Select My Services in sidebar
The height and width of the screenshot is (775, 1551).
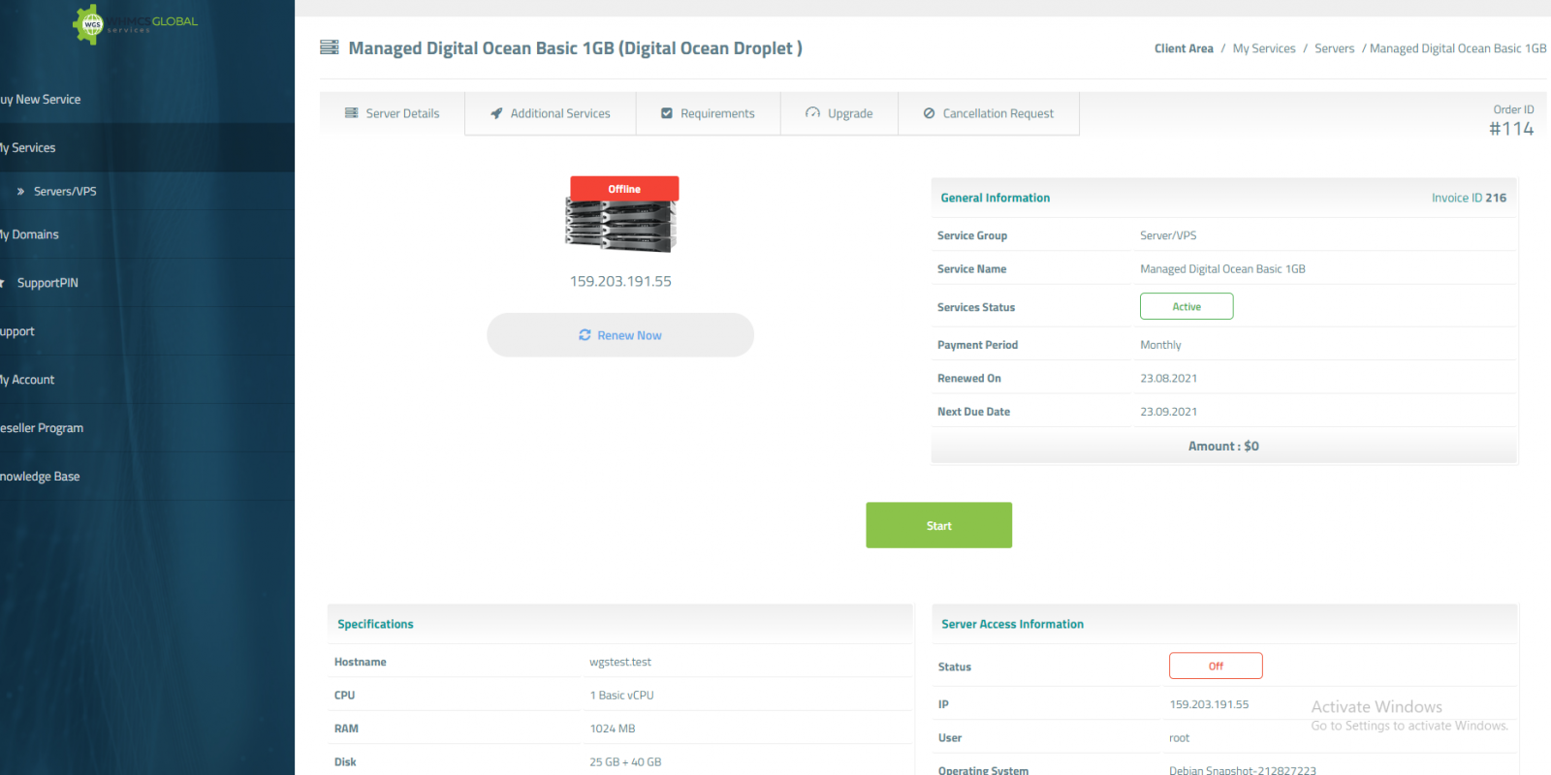click(147, 147)
